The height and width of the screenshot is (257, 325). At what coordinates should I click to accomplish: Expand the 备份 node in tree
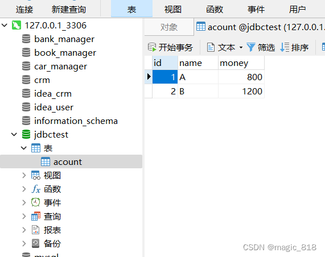tap(24, 243)
